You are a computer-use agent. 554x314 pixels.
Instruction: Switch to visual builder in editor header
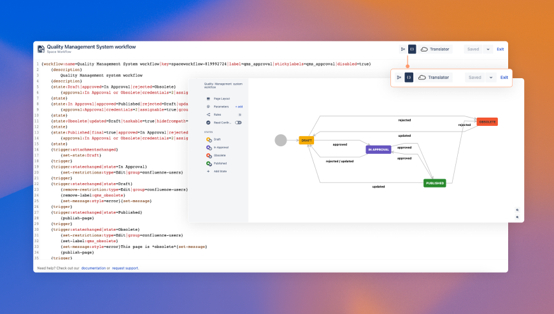(403, 49)
